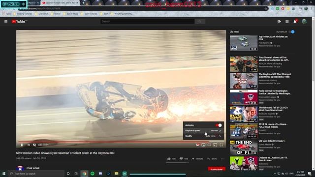Enter fullscreen mode
The image size is (315, 177).
(221, 145)
